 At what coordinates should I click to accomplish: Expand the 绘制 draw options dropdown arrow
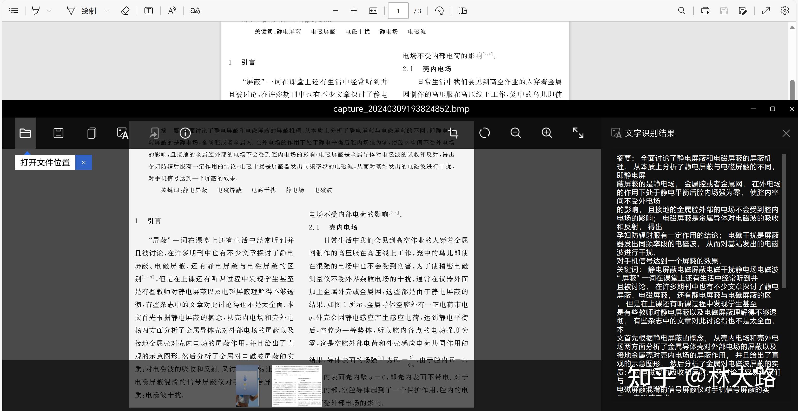[107, 11]
